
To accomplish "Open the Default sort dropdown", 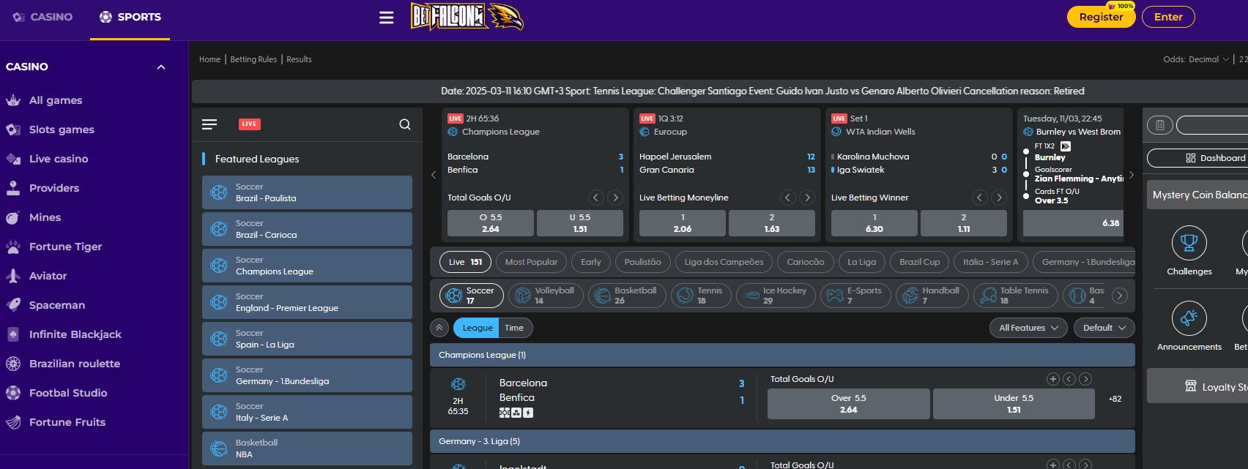I will pos(1104,328).
